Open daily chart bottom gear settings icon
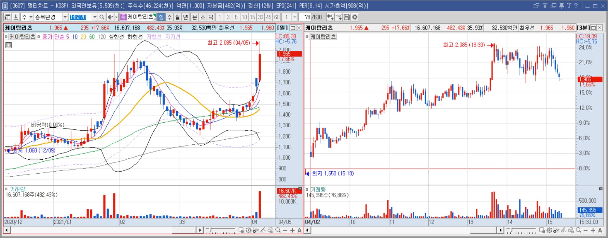 click(x=249, y=231)
